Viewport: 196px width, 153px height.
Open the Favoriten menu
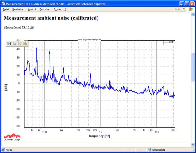(x=45, y=9)
